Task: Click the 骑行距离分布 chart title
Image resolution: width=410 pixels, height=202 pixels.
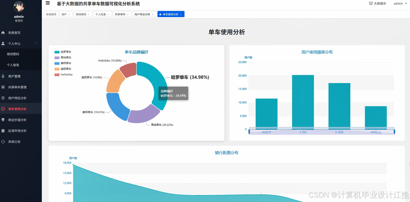Action: coord(227,153)
